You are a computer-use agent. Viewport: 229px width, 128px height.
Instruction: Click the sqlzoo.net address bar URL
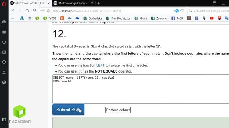pos(87,11)
